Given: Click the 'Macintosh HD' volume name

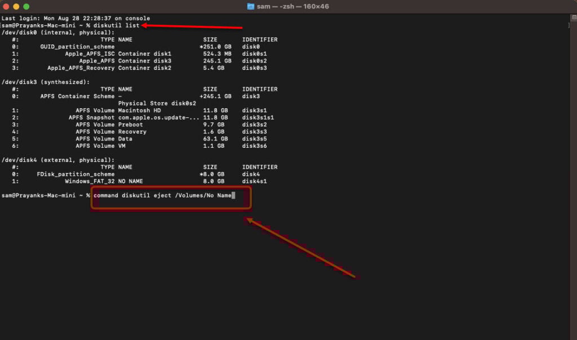Looking at the screenshot, I should click(x=140, y=110).
